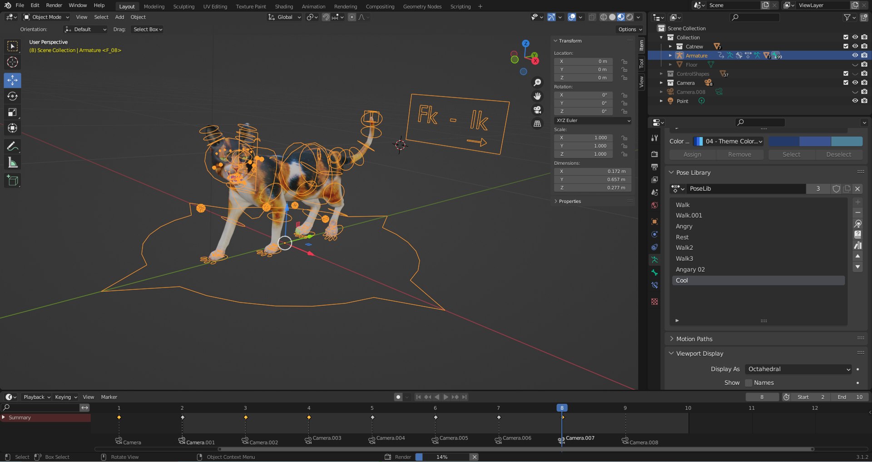Select the Measure tool
The height and width of the screenshot is (462, 872).
click(x=12, y=162)
